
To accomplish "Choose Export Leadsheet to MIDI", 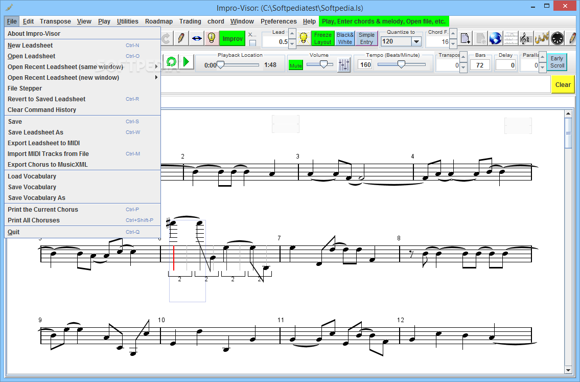I will 83,143.
